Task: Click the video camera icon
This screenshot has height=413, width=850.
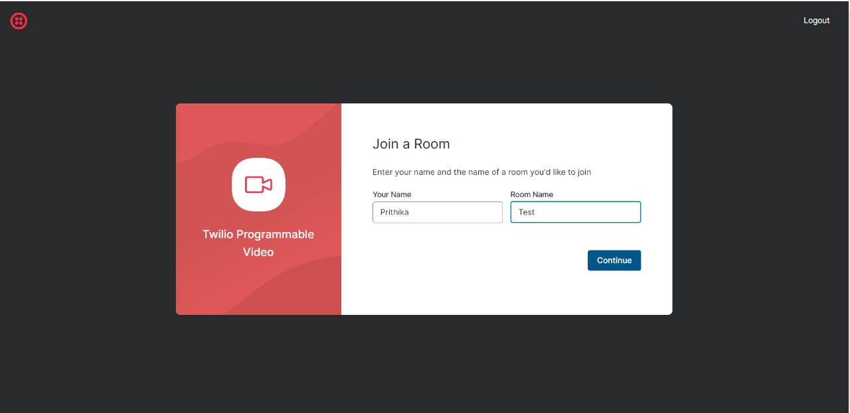Action: click(x=258, y=184)
